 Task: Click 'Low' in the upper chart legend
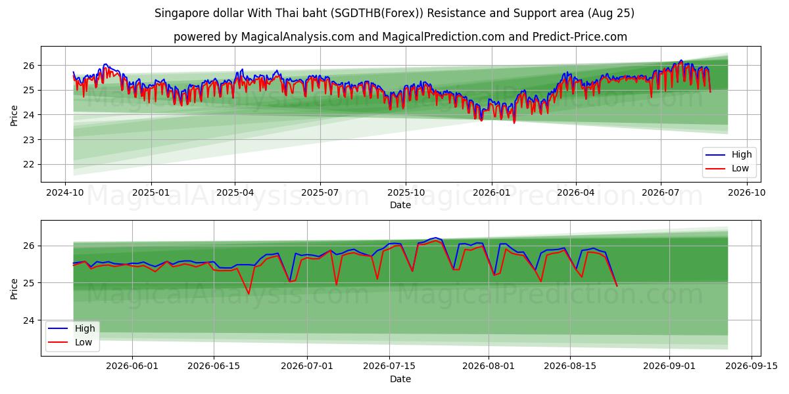740,168
